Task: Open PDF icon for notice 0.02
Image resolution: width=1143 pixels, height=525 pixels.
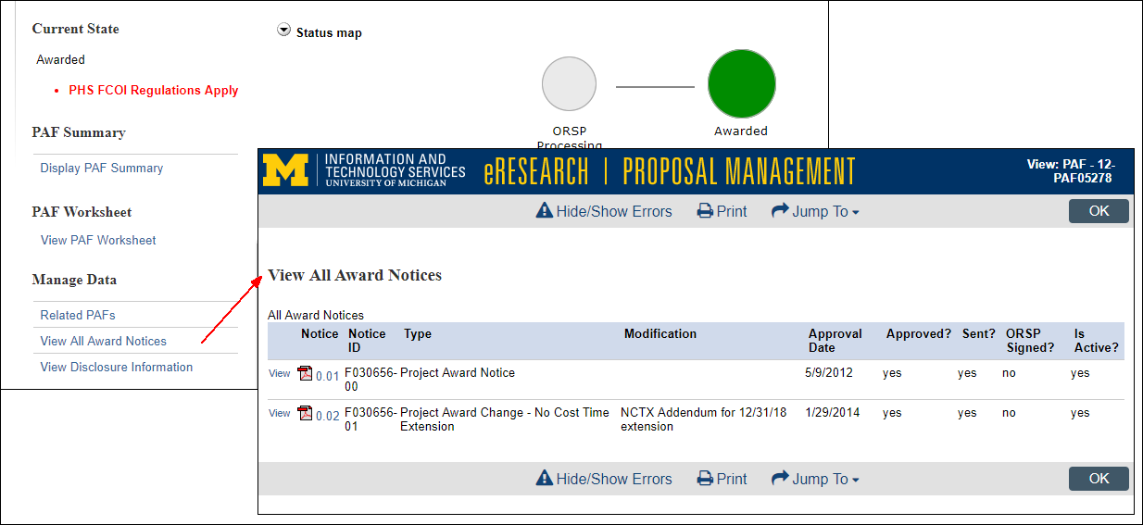Action: [x=306, y=413]
